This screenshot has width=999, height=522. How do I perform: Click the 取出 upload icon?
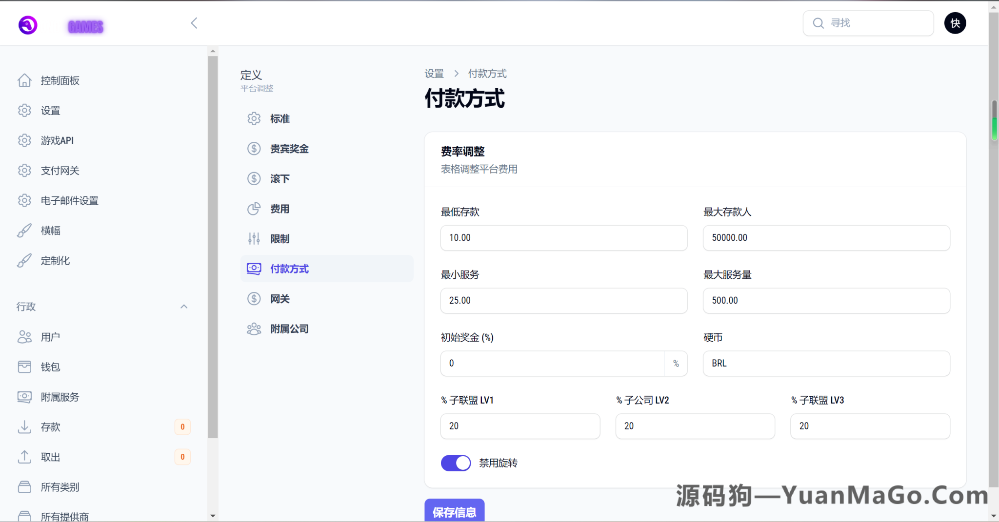pos(24,457)
